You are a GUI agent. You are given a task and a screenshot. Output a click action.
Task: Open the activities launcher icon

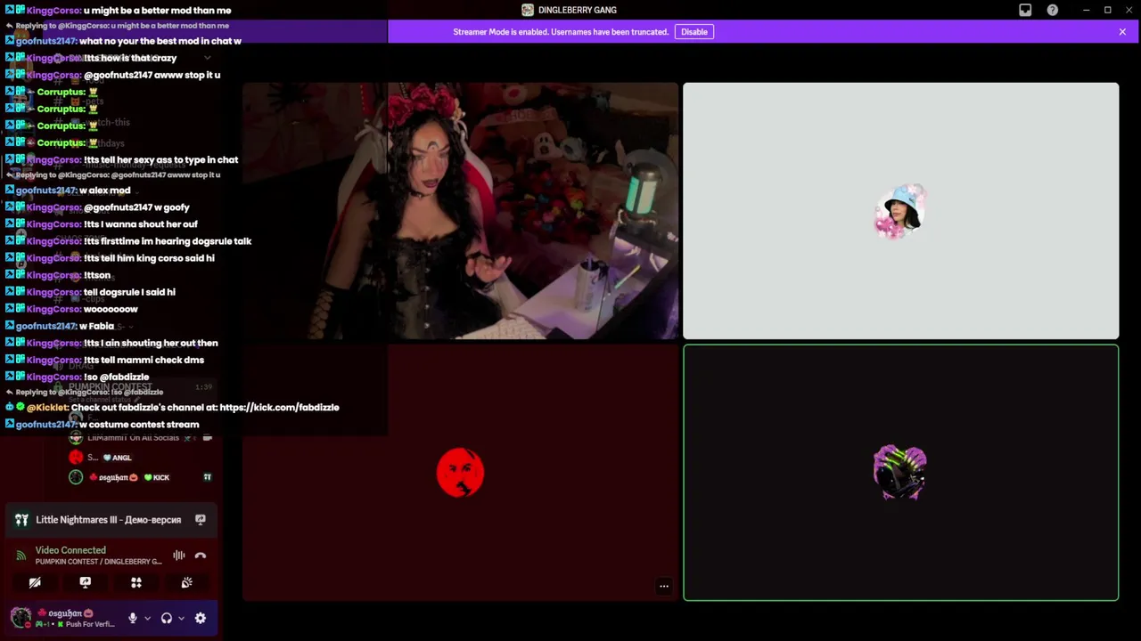click(136, 582)
